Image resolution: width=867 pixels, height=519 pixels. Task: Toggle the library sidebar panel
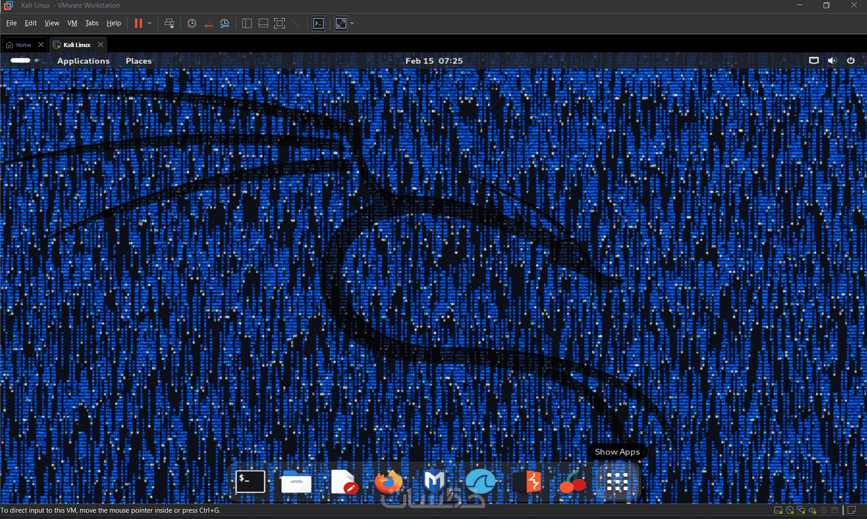(247, 24)
